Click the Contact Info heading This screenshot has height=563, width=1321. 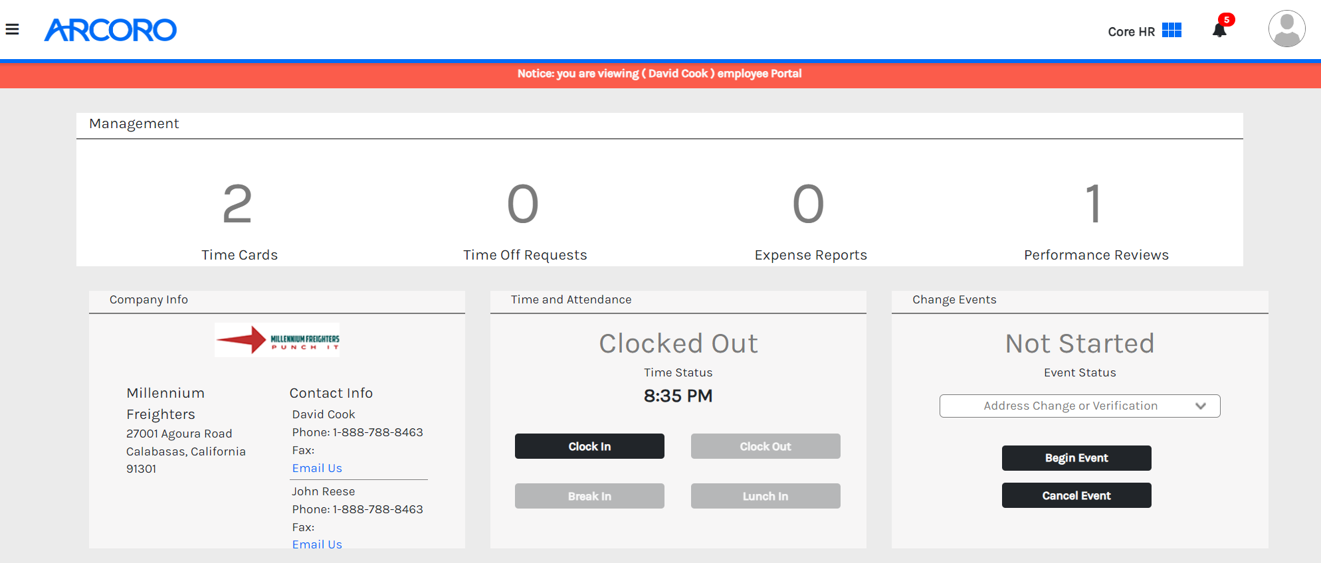[x=331, y=393]
